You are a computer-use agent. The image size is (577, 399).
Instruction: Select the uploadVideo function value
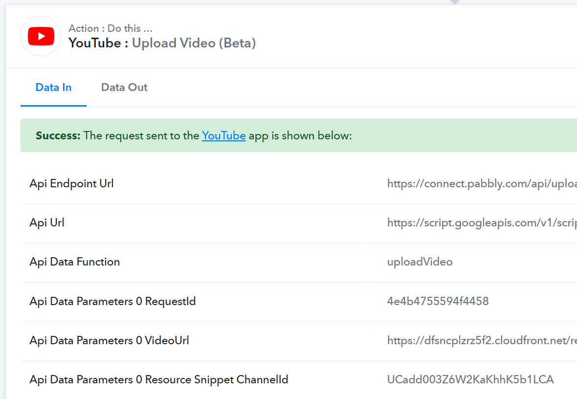pos(420,262)
